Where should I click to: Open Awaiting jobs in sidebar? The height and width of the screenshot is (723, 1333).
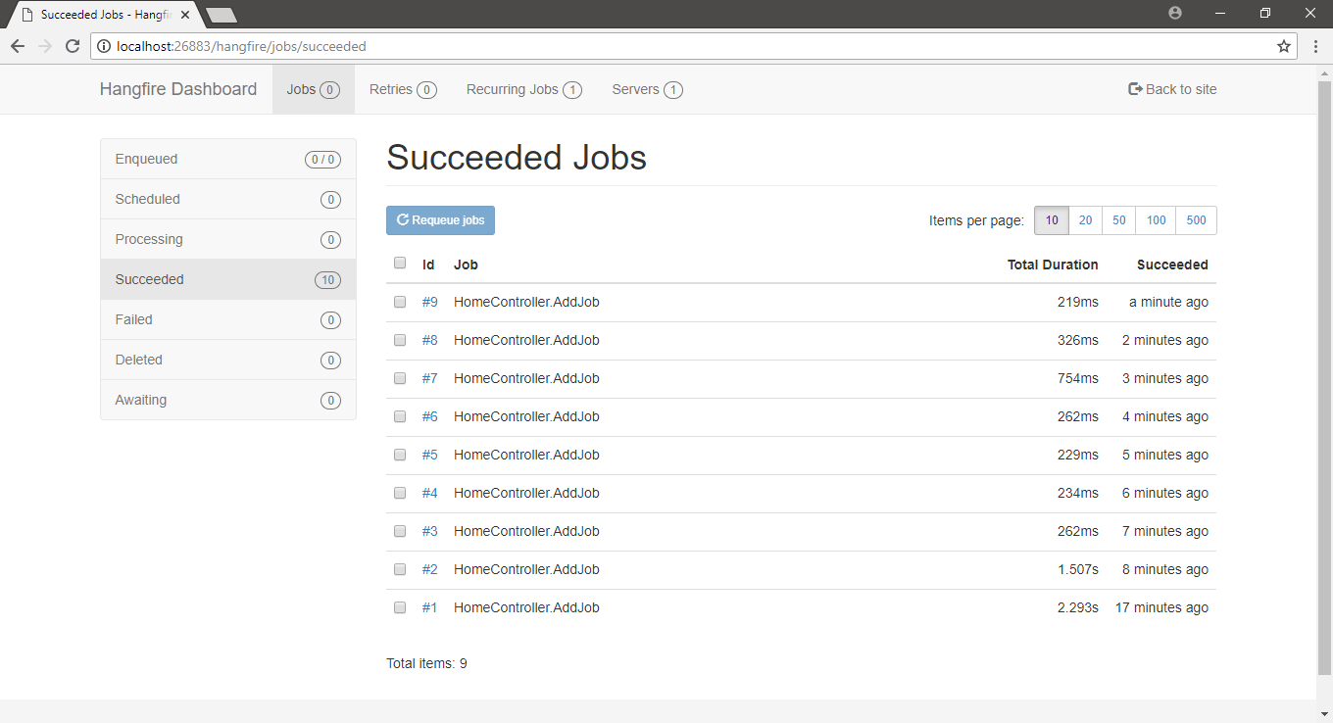tap(228, 400)
